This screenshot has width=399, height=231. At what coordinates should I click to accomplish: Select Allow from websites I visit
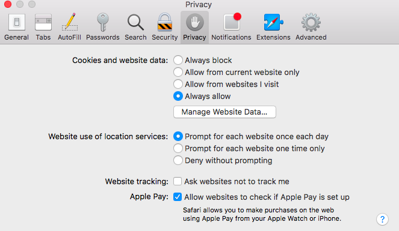[178, 84]
